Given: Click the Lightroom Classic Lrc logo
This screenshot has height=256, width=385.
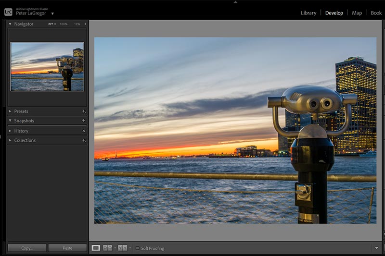Looking at the screenshot, I should pyautogui.click(x=8, y=12).
